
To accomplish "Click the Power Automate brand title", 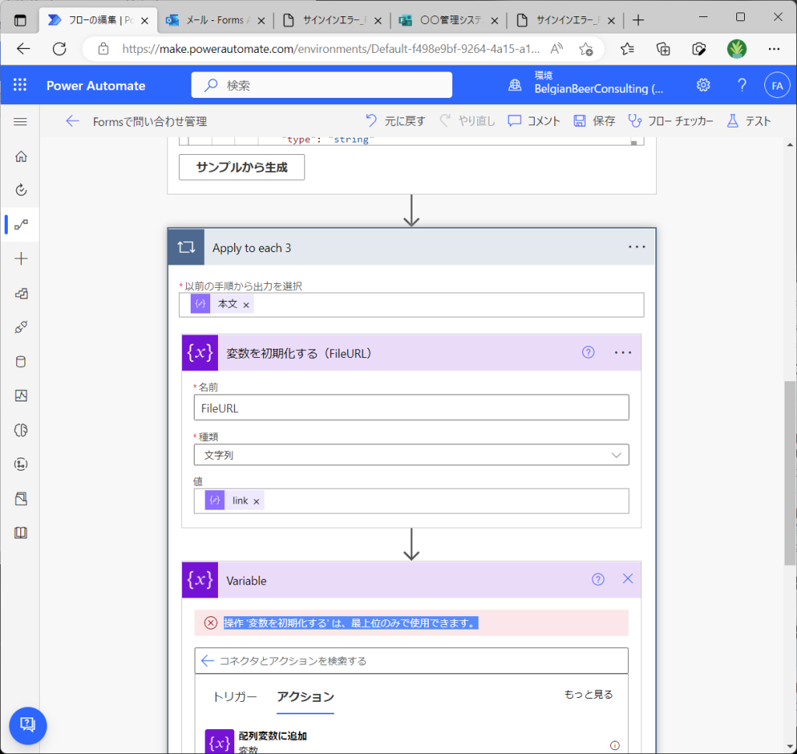I will pyautogui.click(x=96, y=86).
